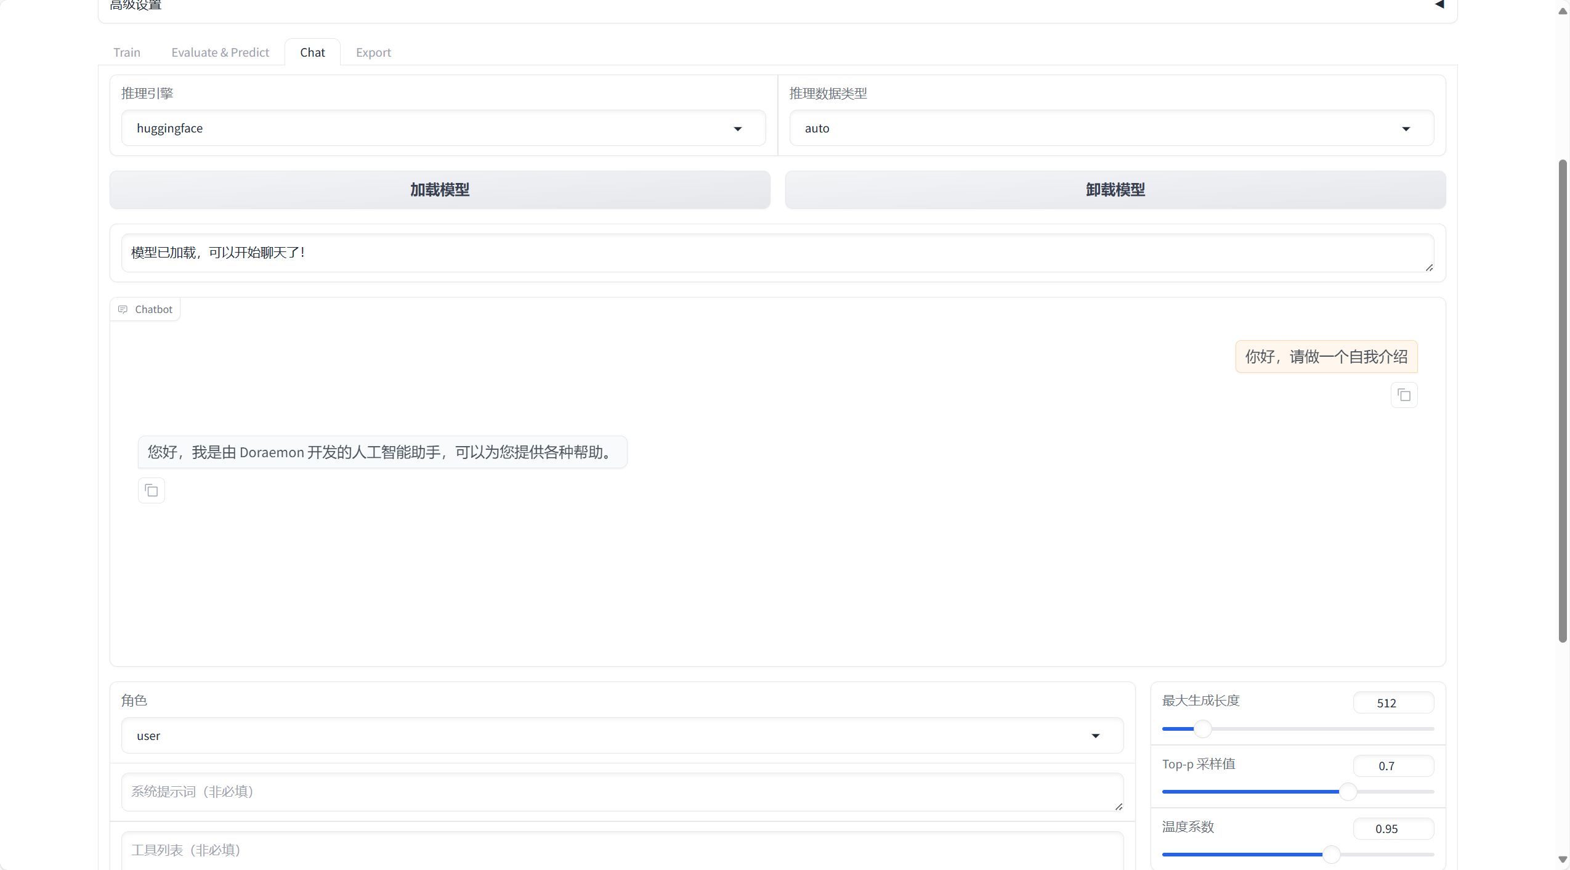Viewport: 1570px width, 870px height.
Task: Collapse the 高级设置 section arrow
Action: pos(1439,5)
